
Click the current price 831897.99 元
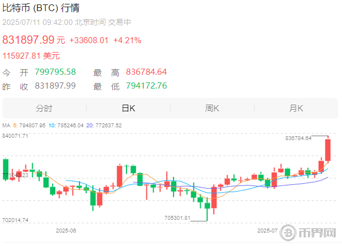[x=34, y=40]
